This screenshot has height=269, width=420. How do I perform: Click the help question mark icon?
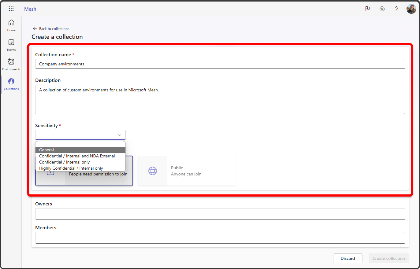tap(396, 9)
